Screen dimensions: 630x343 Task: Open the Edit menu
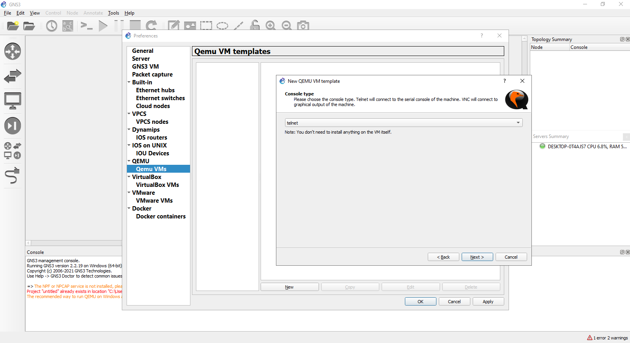(21, 13)
